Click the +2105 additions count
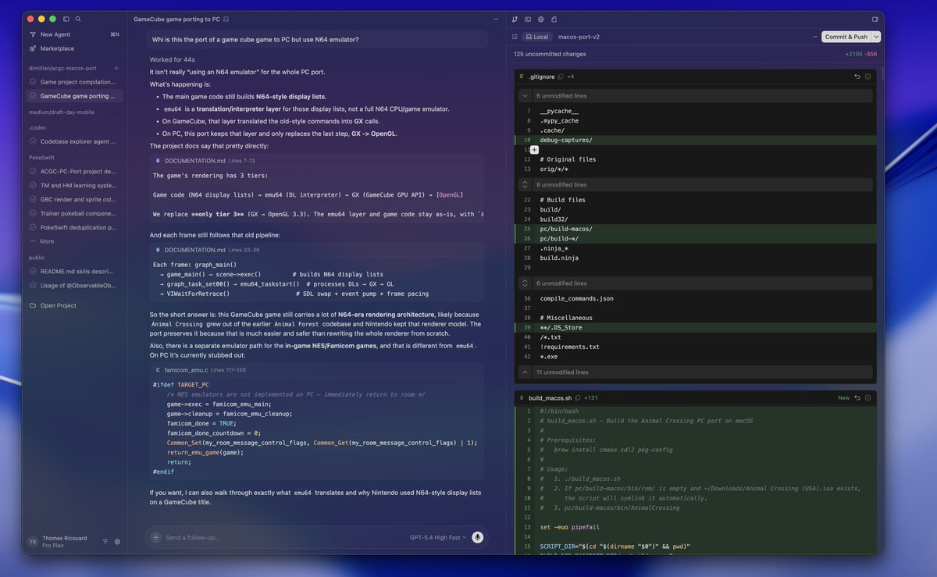The height and width of the screenshot is (577, 937). tap(853, 54)
